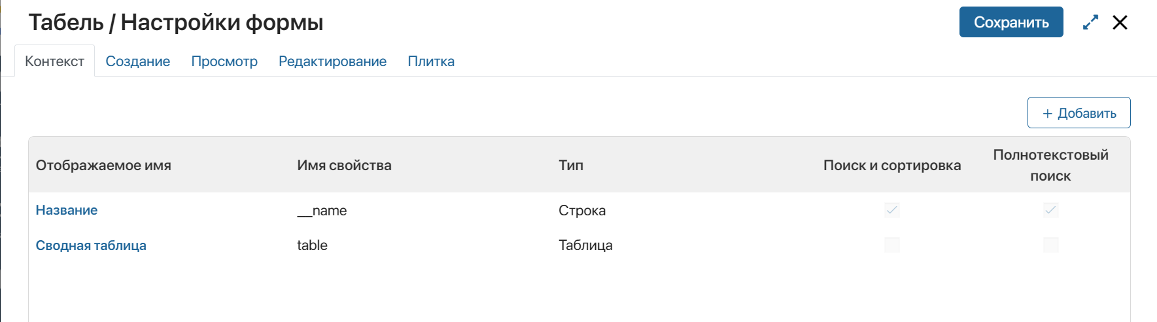Open the Плитка tab
Viewport: 1157px width, 322px height.
[430, 61]
